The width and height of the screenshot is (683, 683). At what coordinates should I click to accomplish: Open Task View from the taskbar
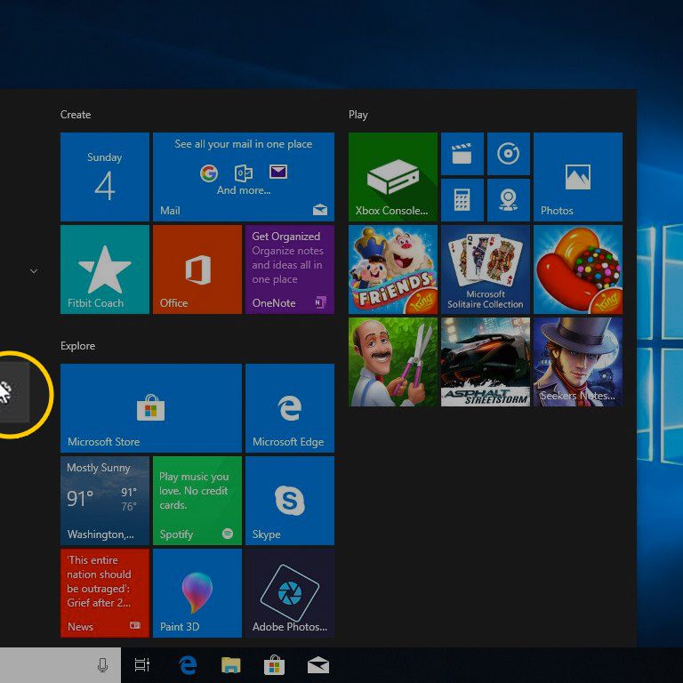coord(142,665)
